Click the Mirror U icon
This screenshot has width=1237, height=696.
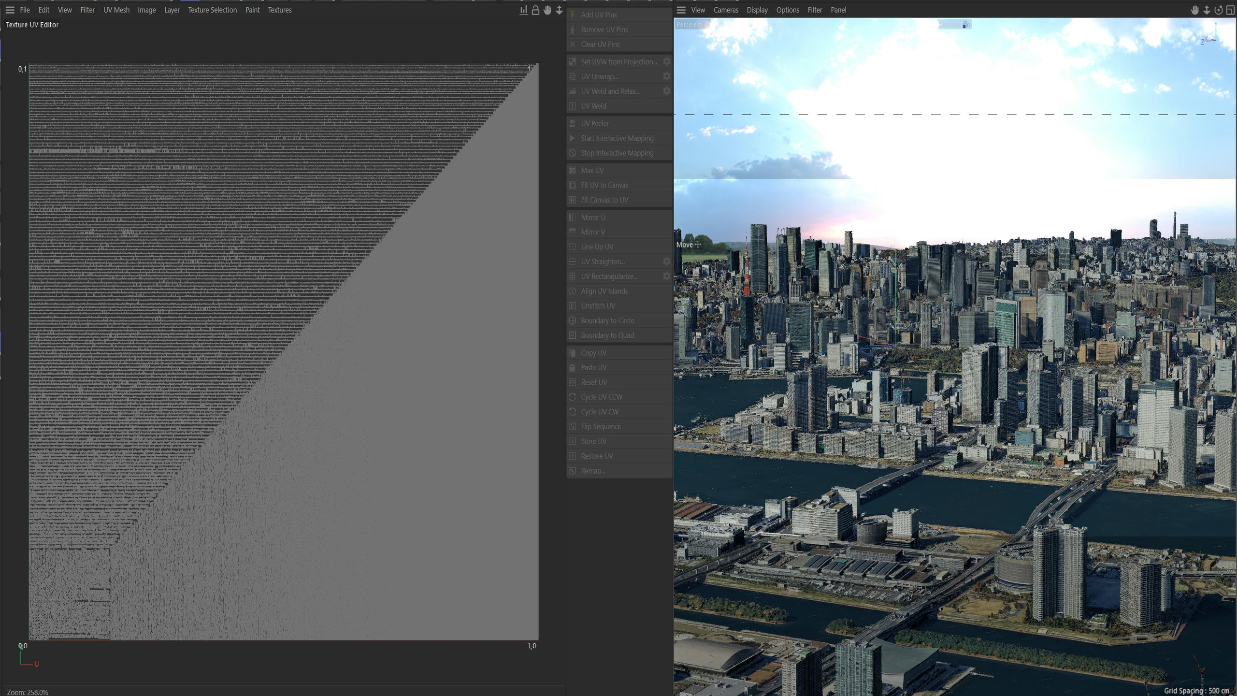click(573, 217)
